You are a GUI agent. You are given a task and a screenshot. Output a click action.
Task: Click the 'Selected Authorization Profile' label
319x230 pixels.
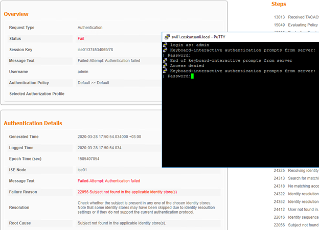(37, 94)
